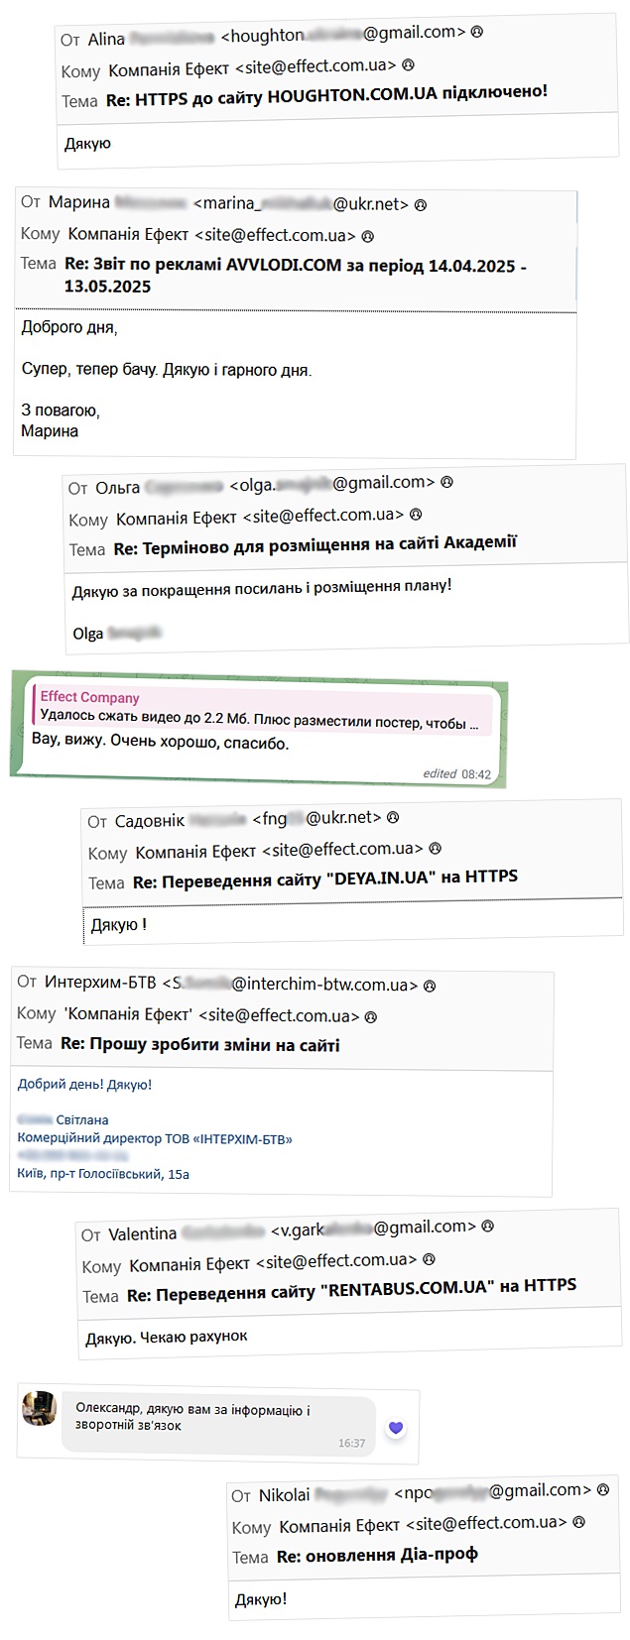Click the purple heart reaction on chat message

[396, 1428]
